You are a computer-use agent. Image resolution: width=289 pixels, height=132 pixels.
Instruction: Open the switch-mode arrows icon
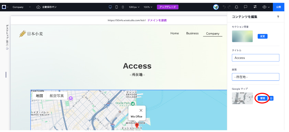pyautogui.click(x=255, y=7)
